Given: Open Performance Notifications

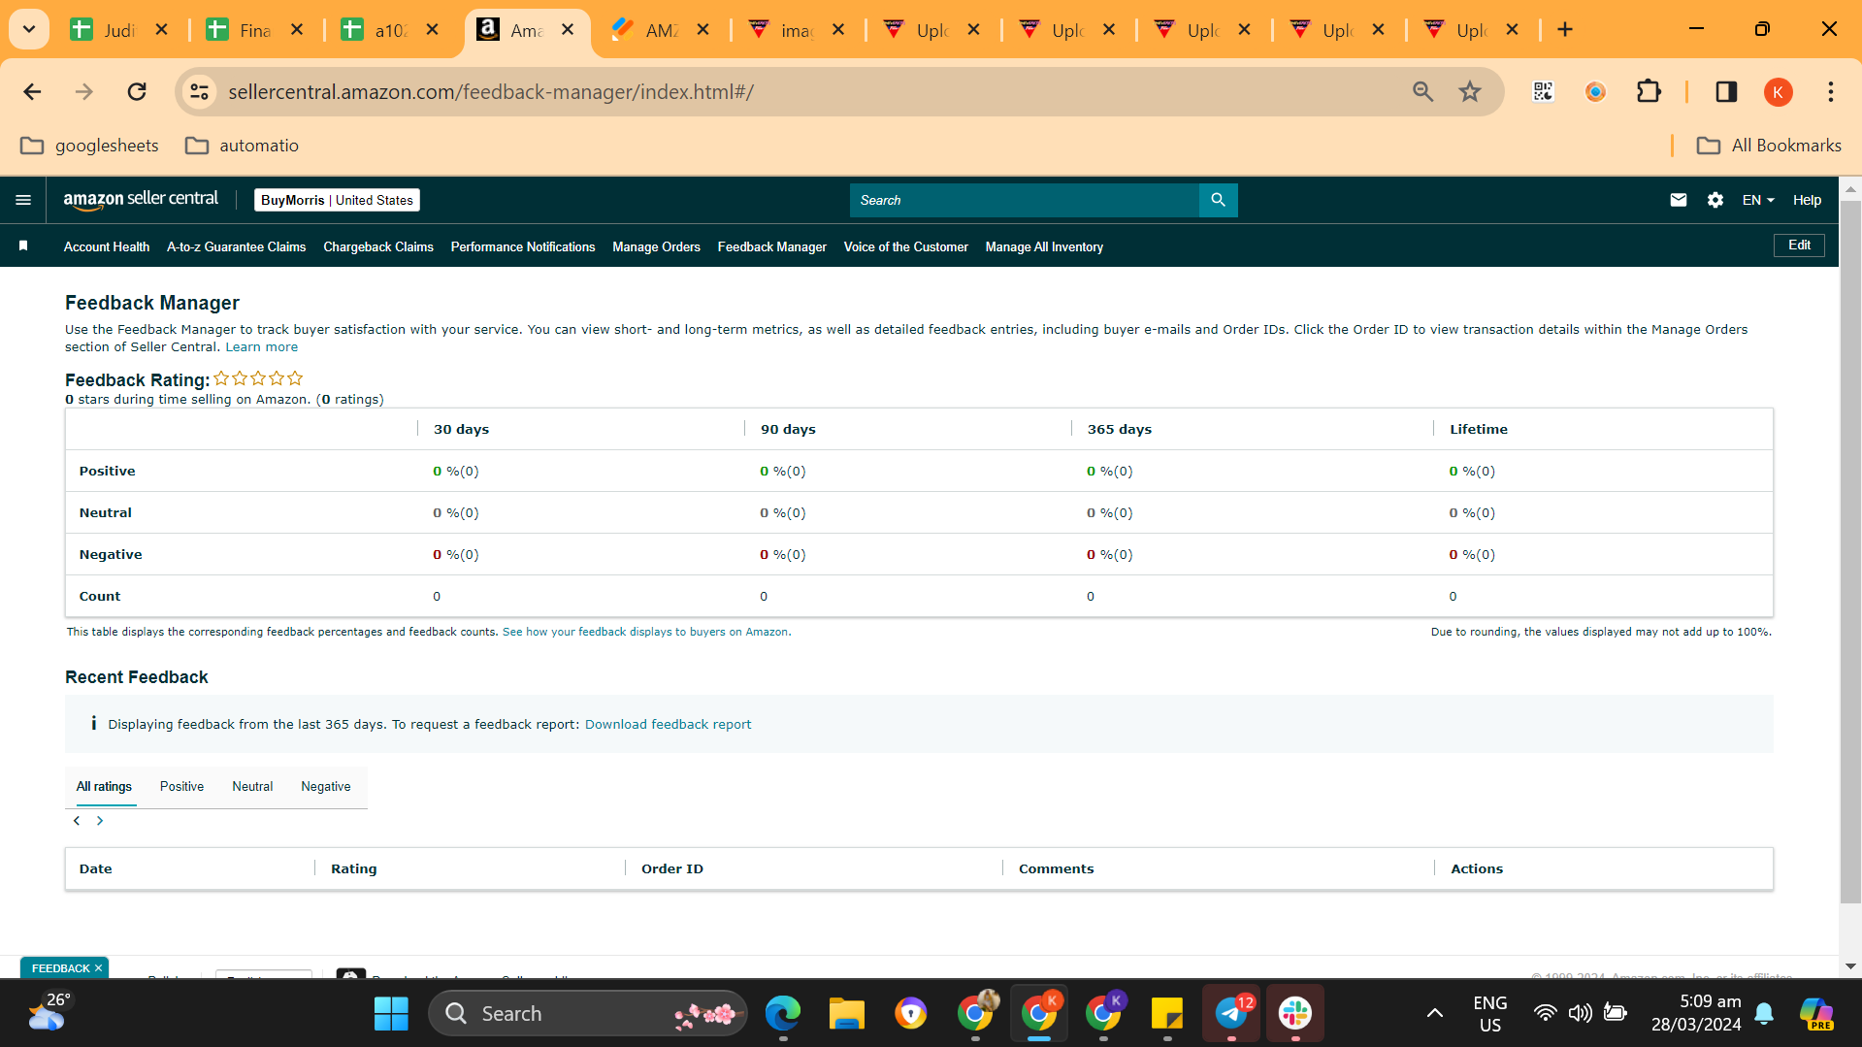Looking at the screenshot, I should 523,247.
